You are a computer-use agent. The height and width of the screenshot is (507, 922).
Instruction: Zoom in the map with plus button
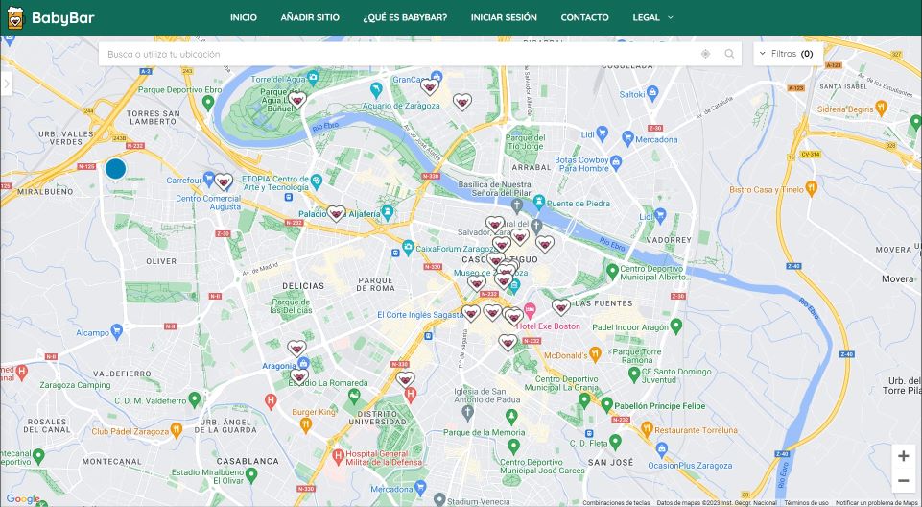pyautogui.click(x=903, y=456)
